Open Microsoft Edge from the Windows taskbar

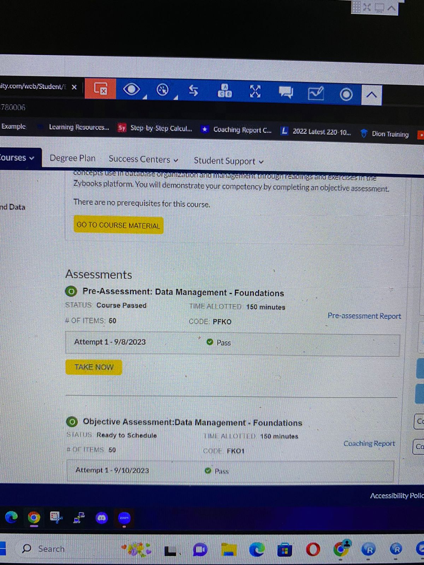coord(257,549)
